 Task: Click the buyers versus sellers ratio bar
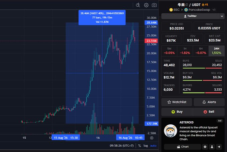[x=202, y=93]
